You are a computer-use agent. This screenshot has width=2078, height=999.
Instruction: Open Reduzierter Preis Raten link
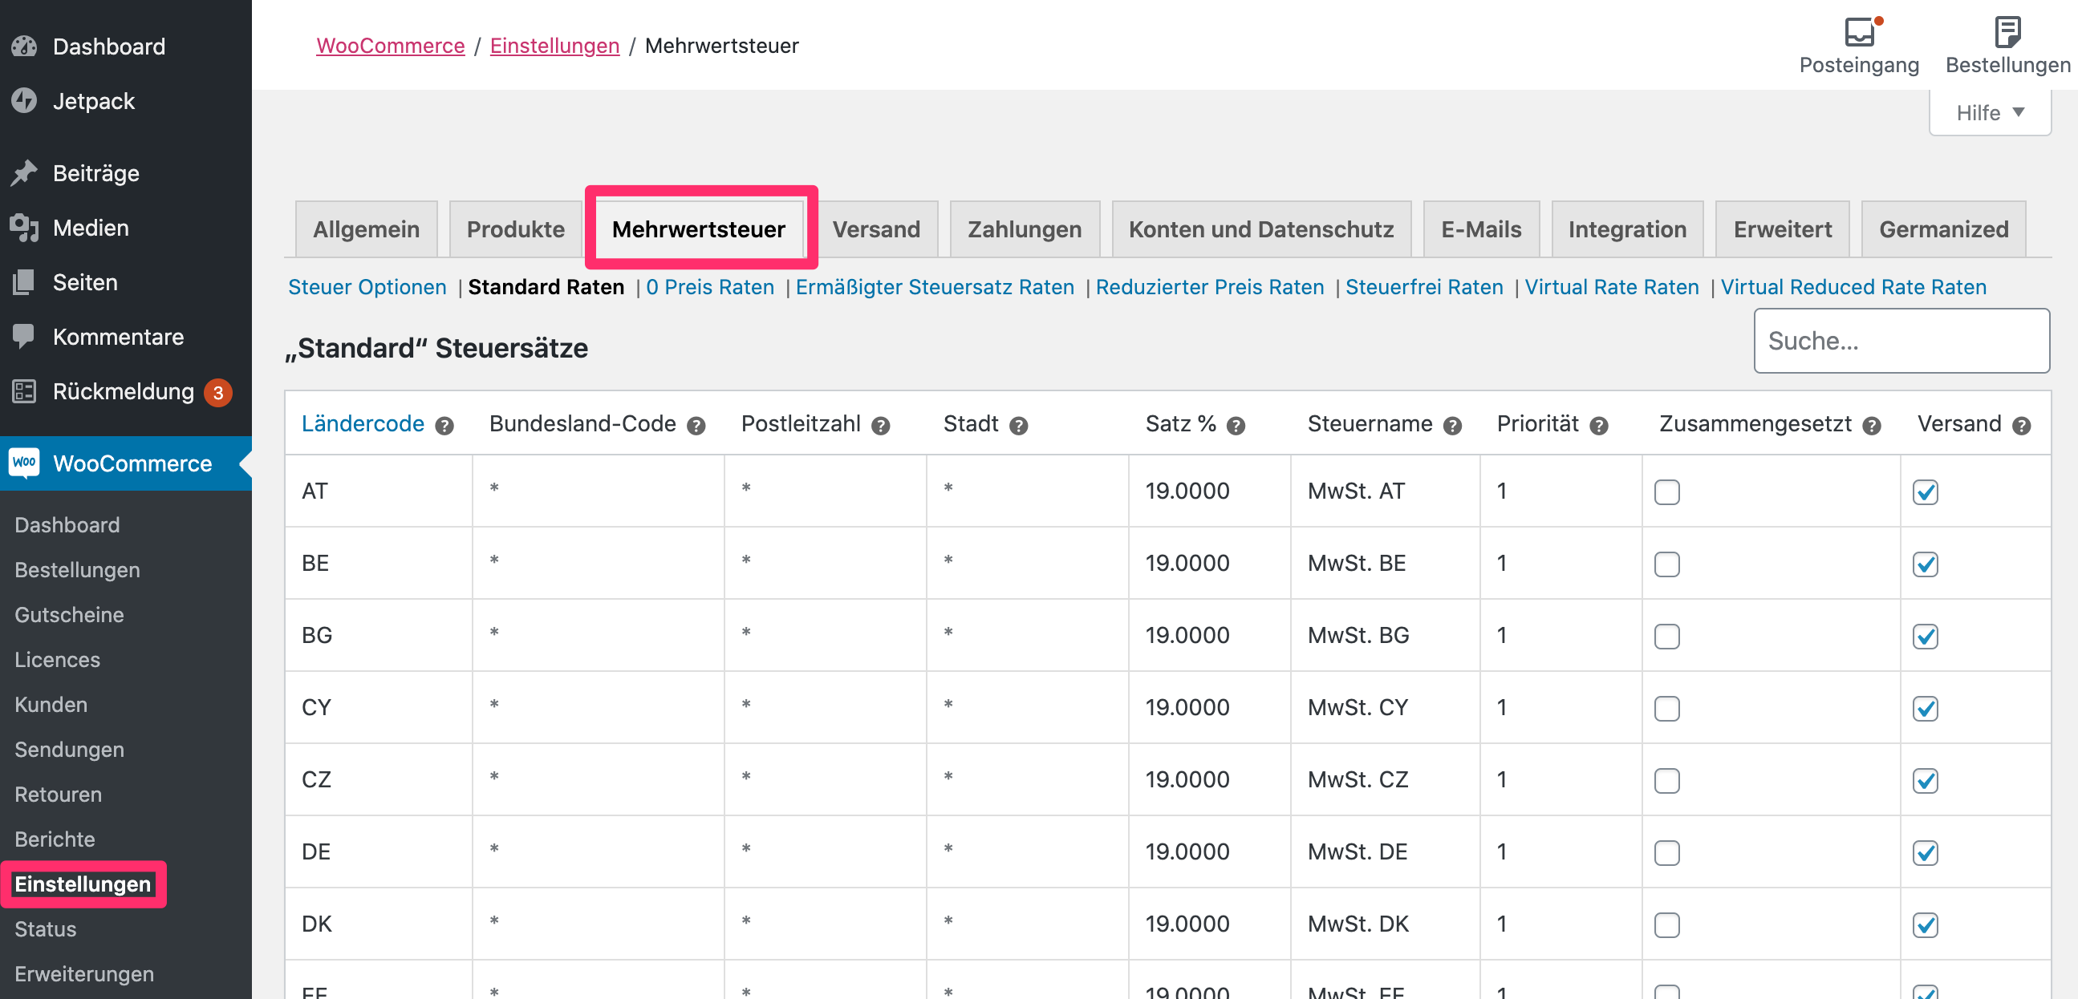pyautogui.click(x=1209, y=287)
